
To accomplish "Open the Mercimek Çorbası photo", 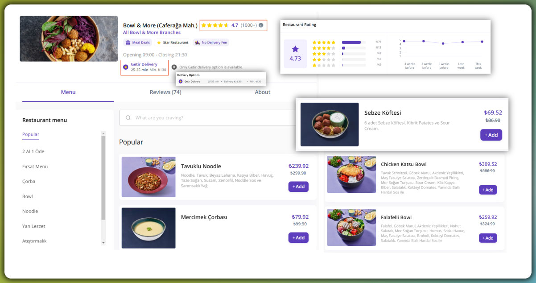I will pyautogui.click(x=148, y=228).
